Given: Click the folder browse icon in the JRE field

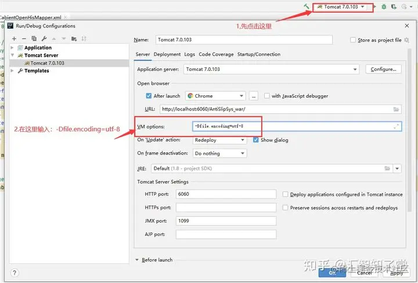Looking at the screenshot, I should (387, 169).
